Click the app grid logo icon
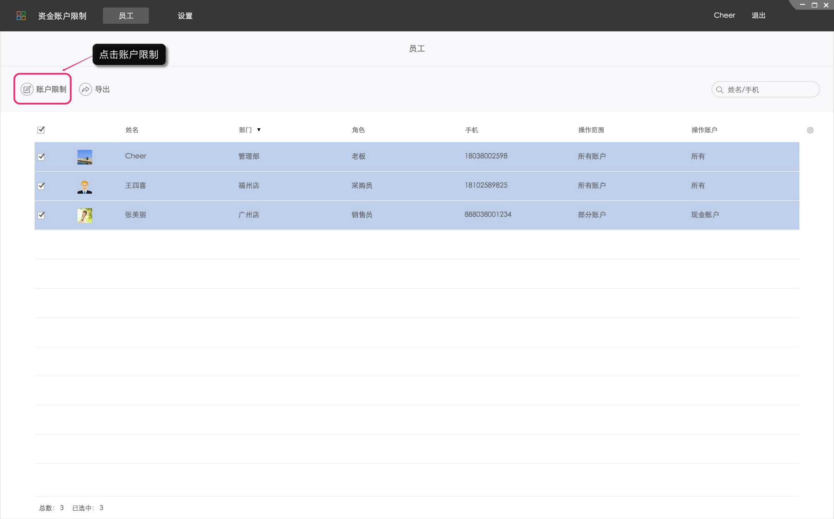The width and height of the screenshot is (834, 519). pyautogui.click(x=21, y=16)
